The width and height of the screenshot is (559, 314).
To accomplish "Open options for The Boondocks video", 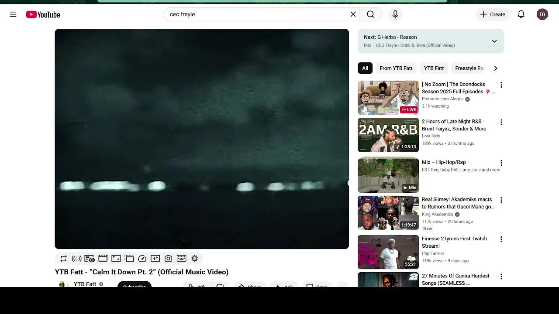I will [501, 85].
